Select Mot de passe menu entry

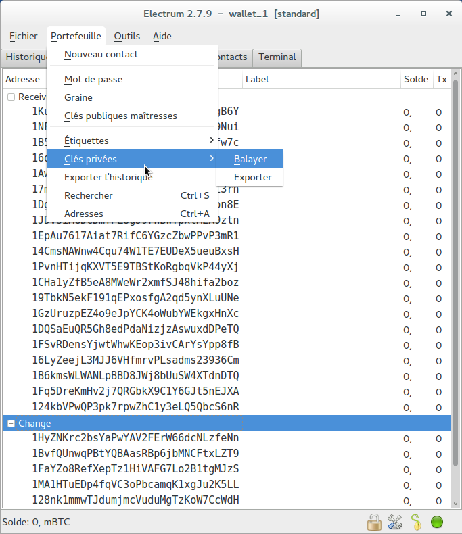(132, 79)
